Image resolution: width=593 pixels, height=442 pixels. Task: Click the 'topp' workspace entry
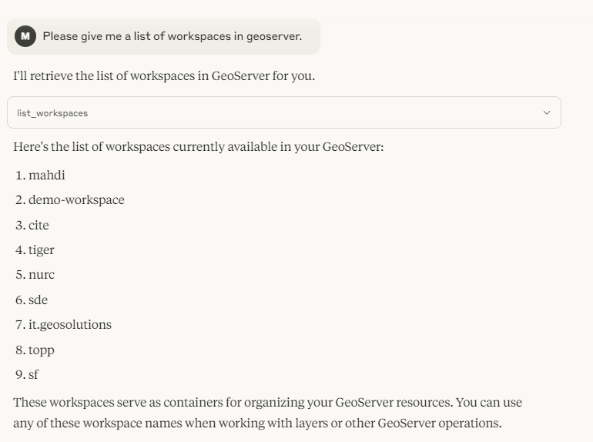click(x=42, y=350)
